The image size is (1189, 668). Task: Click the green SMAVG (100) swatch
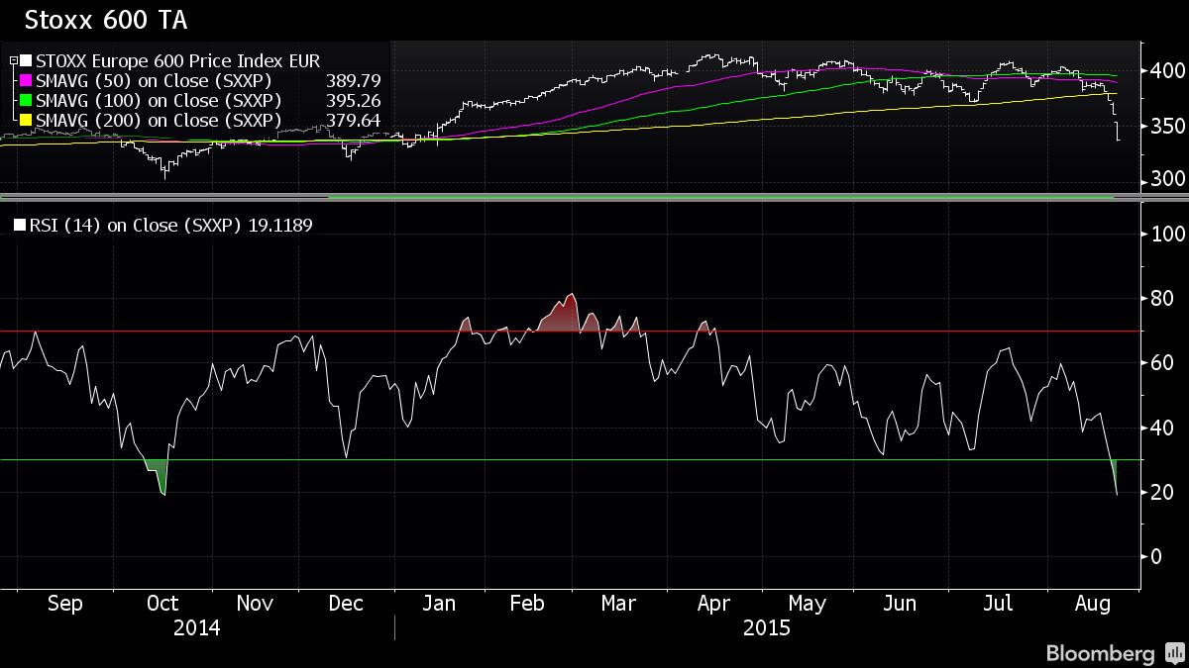click(27, 101)
